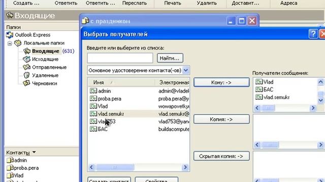This screenshot has height=182, width=325.
Task: Select Vlad in Контакты pane
Action: 19,175
